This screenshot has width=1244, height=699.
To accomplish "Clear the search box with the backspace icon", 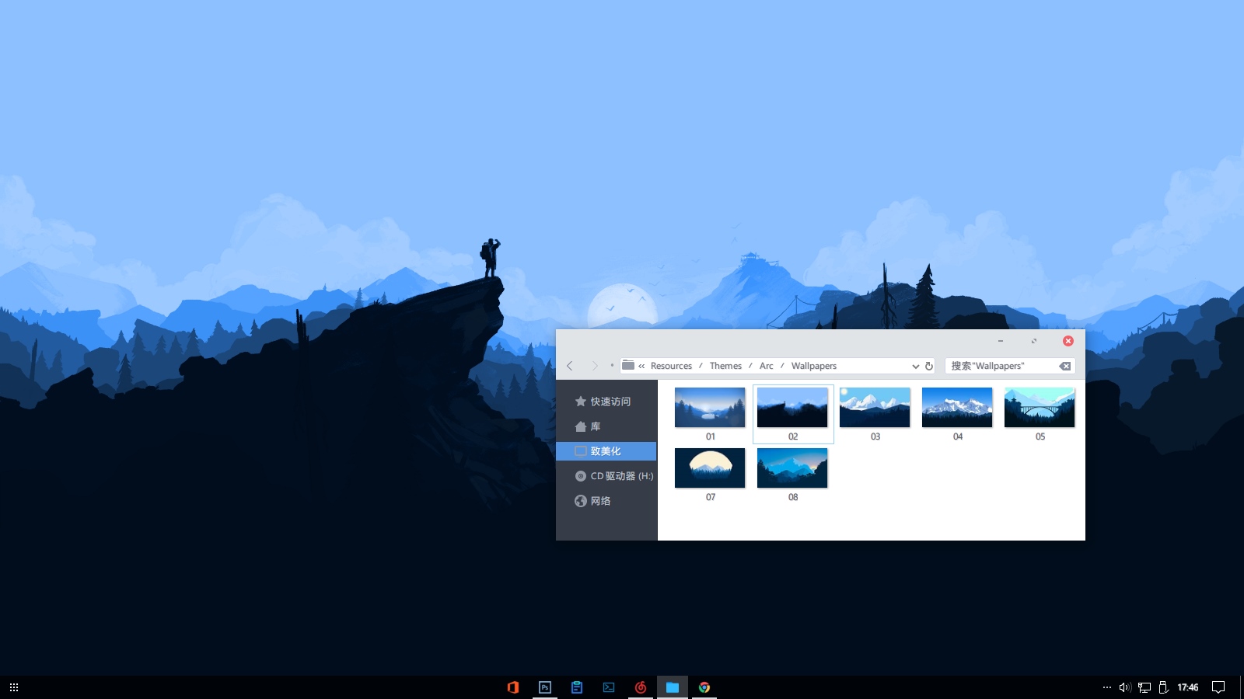I will [x=1064, y=366].
